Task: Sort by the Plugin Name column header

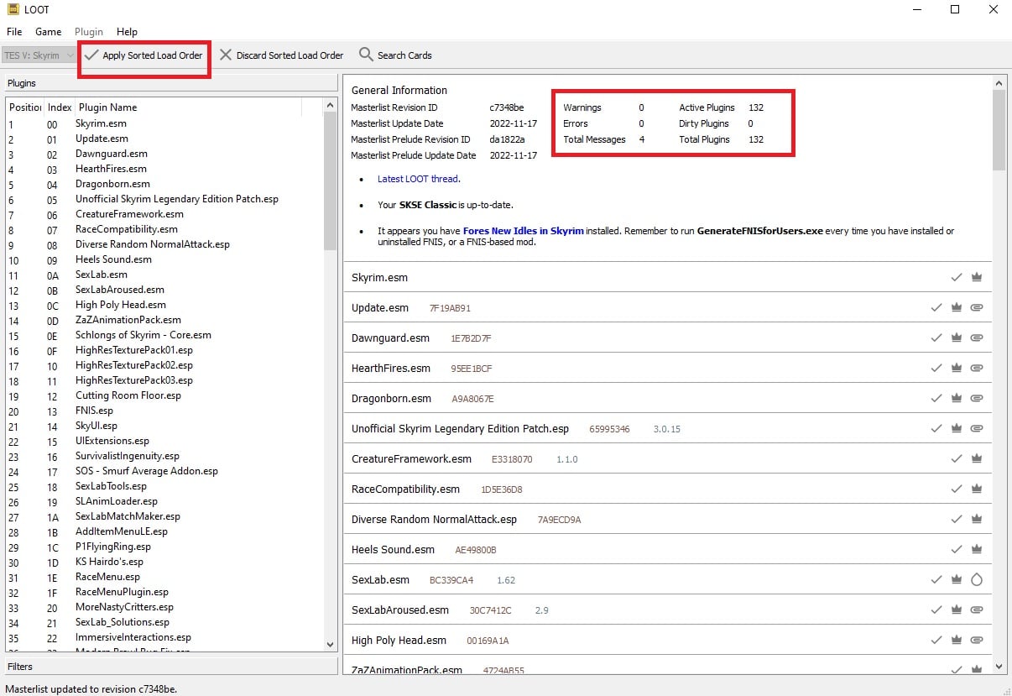Action: point(107,107)
